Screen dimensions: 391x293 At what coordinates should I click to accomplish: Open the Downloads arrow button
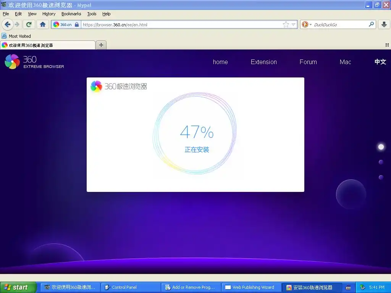384,24
